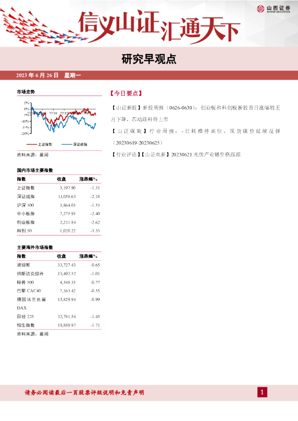Open the 山证煤炭 industry weekly report headline
Screen dimensions: 298x421
(195, 137)
